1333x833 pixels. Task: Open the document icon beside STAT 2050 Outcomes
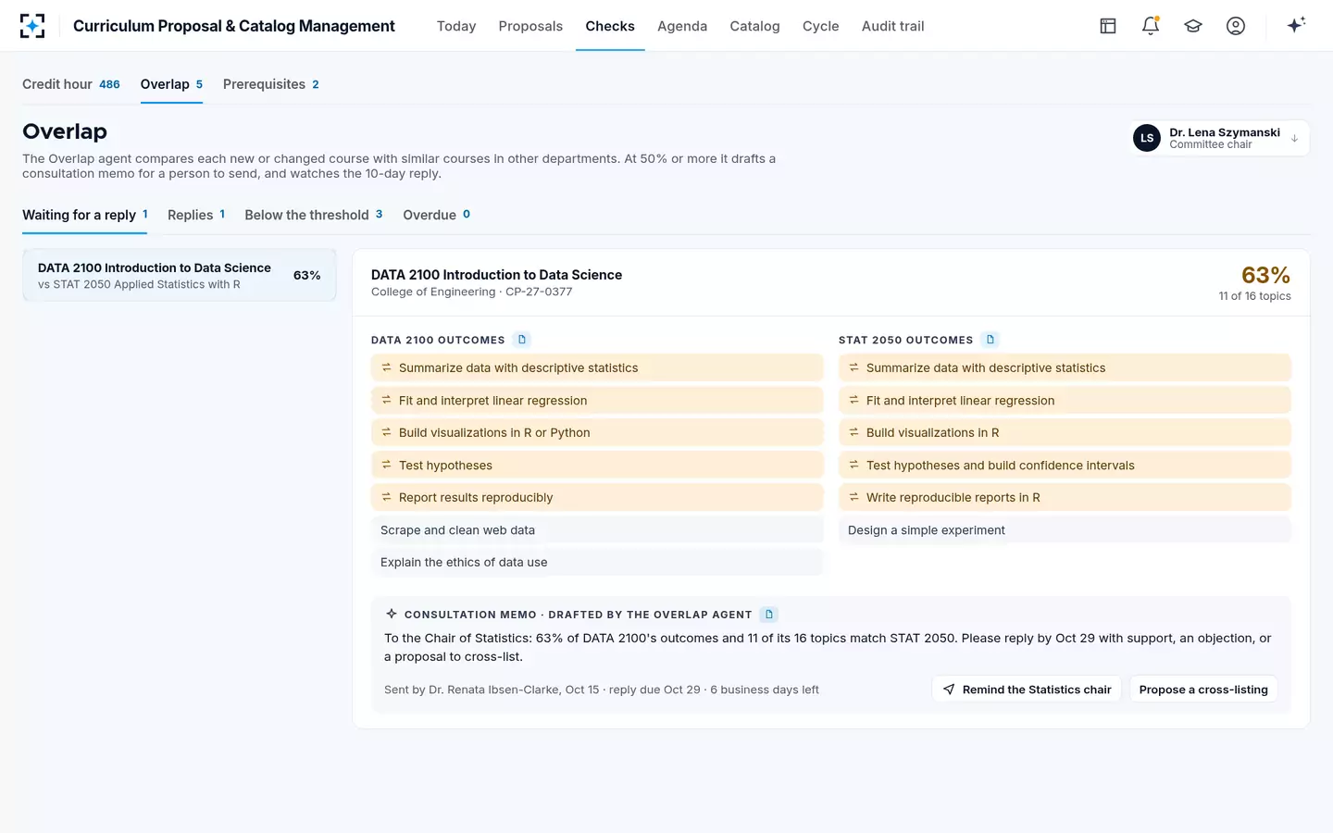990,340
